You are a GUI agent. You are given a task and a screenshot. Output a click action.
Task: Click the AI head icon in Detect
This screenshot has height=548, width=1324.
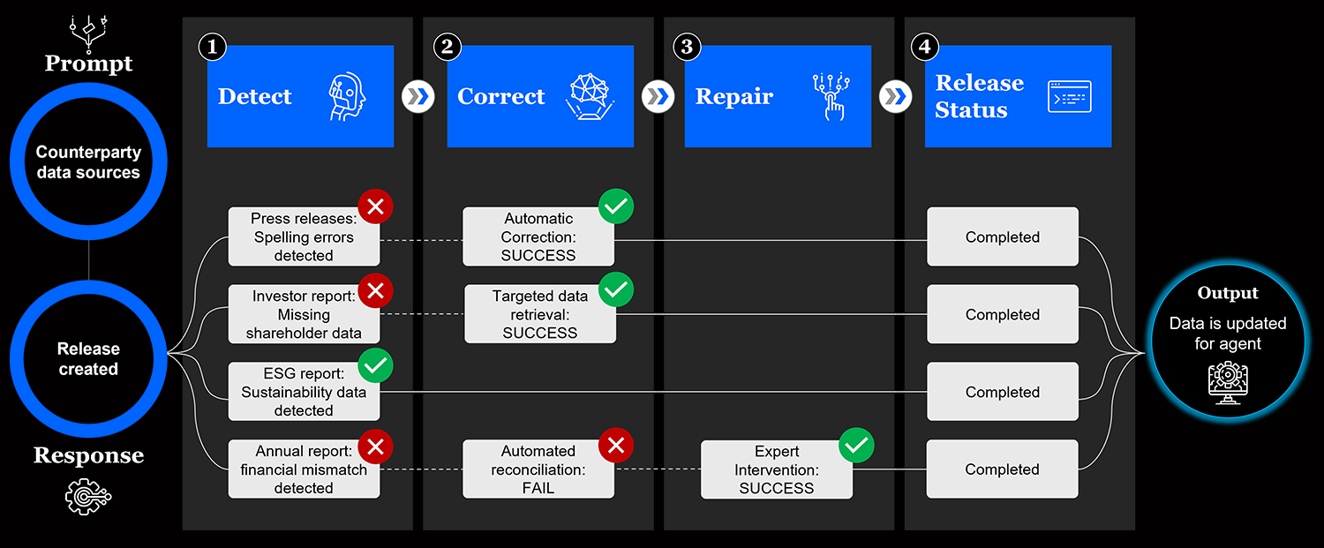click(x=346, y=96)
